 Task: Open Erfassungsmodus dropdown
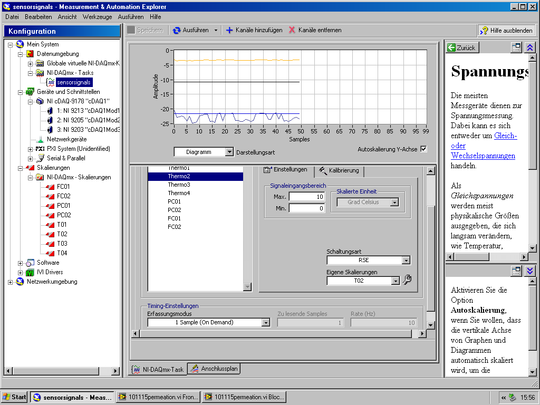(266, 322)
